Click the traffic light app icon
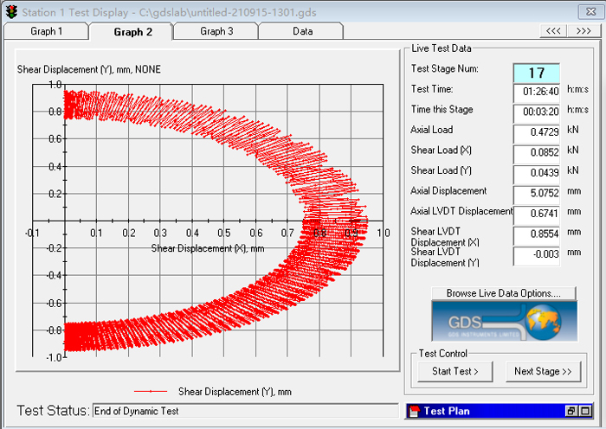 tap(11, 12)
